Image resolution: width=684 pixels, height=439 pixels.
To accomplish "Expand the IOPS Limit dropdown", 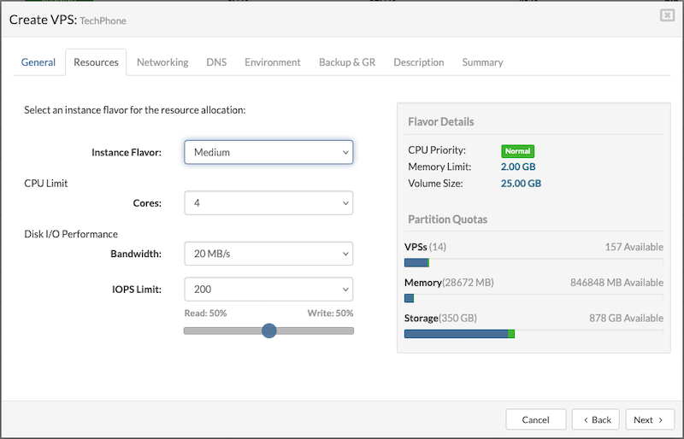I will (x=268, y=289).
